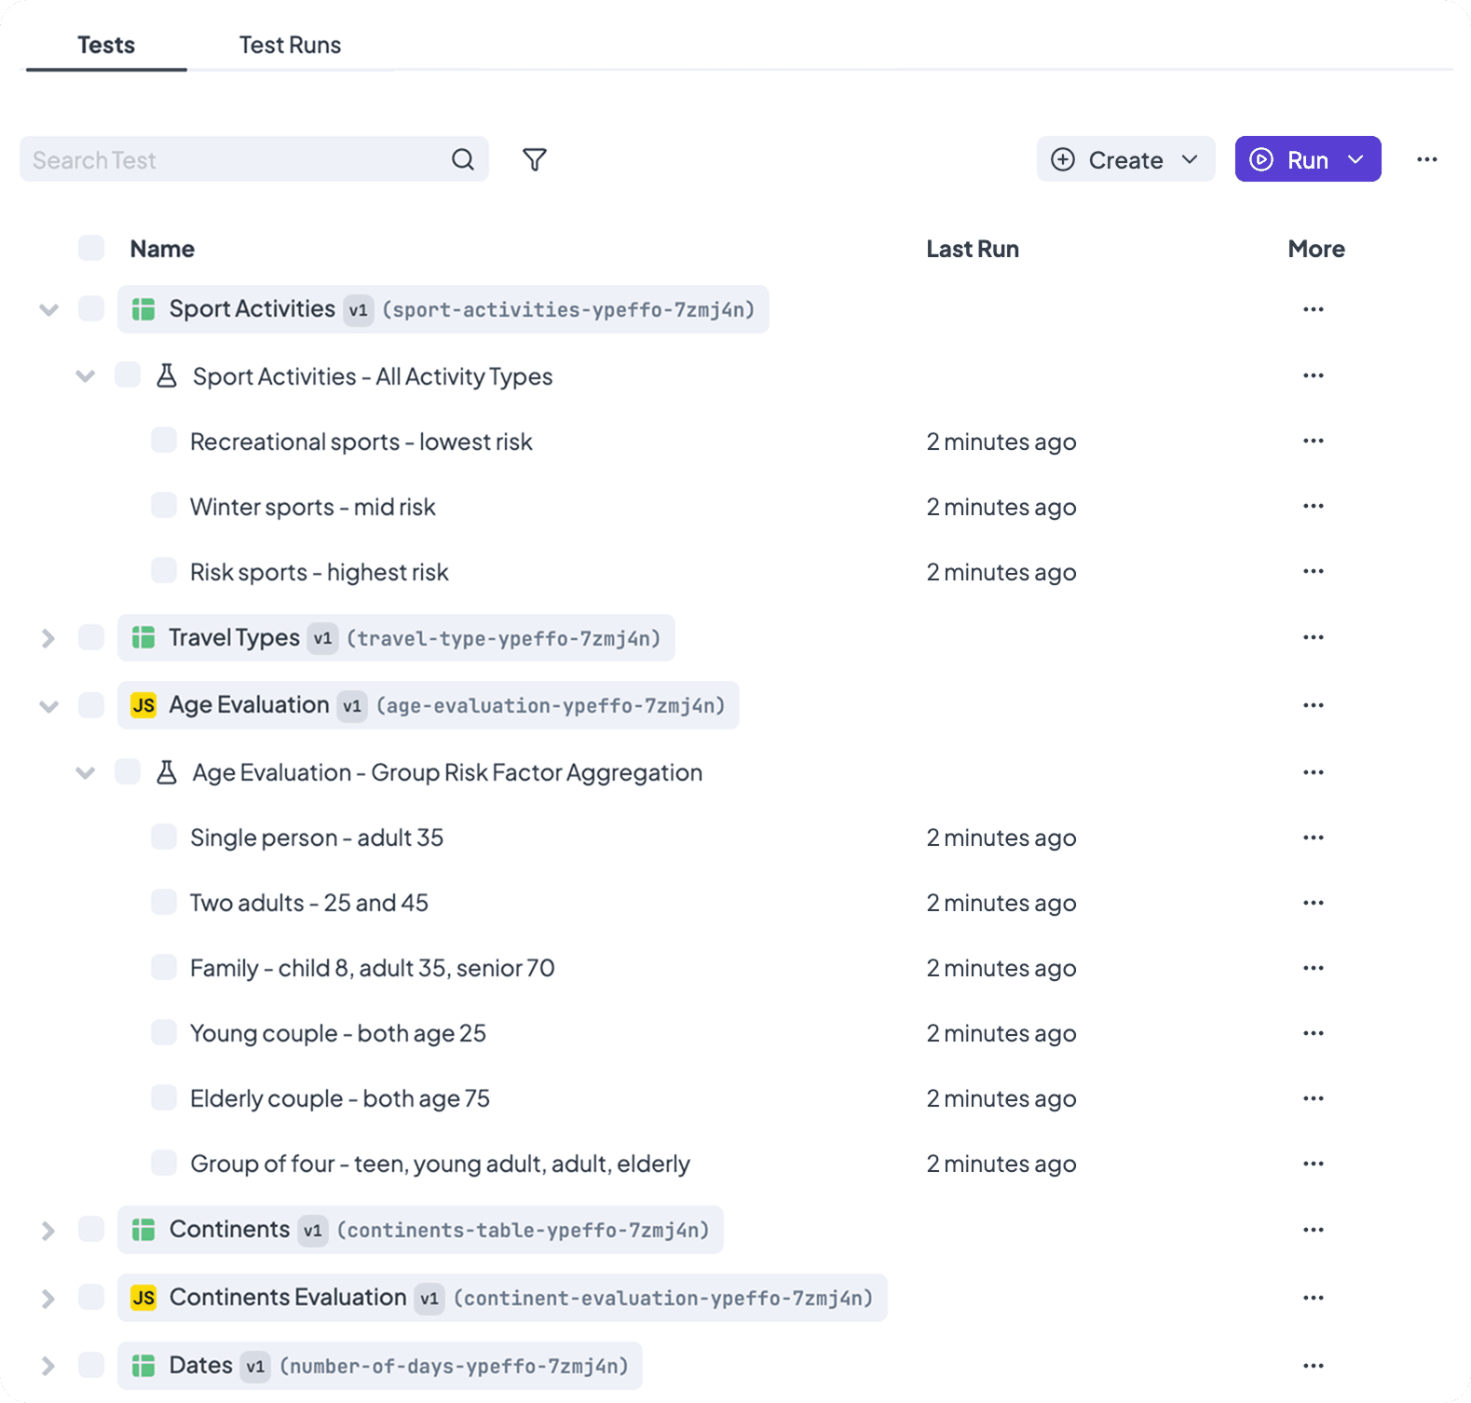Screen dimensions: 1471x1403
Task: Tick checkbox for Single person – adult 35
Action: coord(164,837)
